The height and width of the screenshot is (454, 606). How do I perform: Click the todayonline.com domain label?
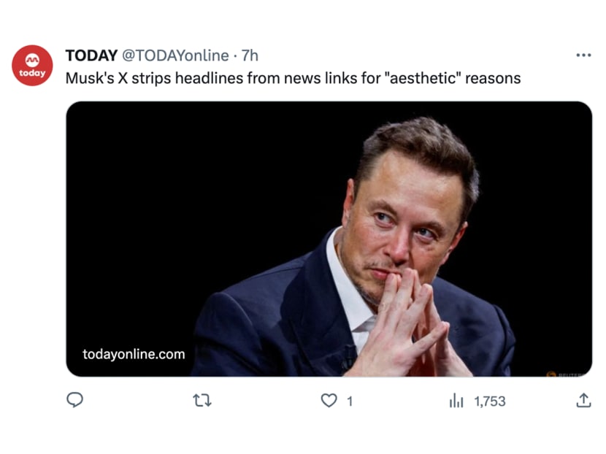pos(134,354)
